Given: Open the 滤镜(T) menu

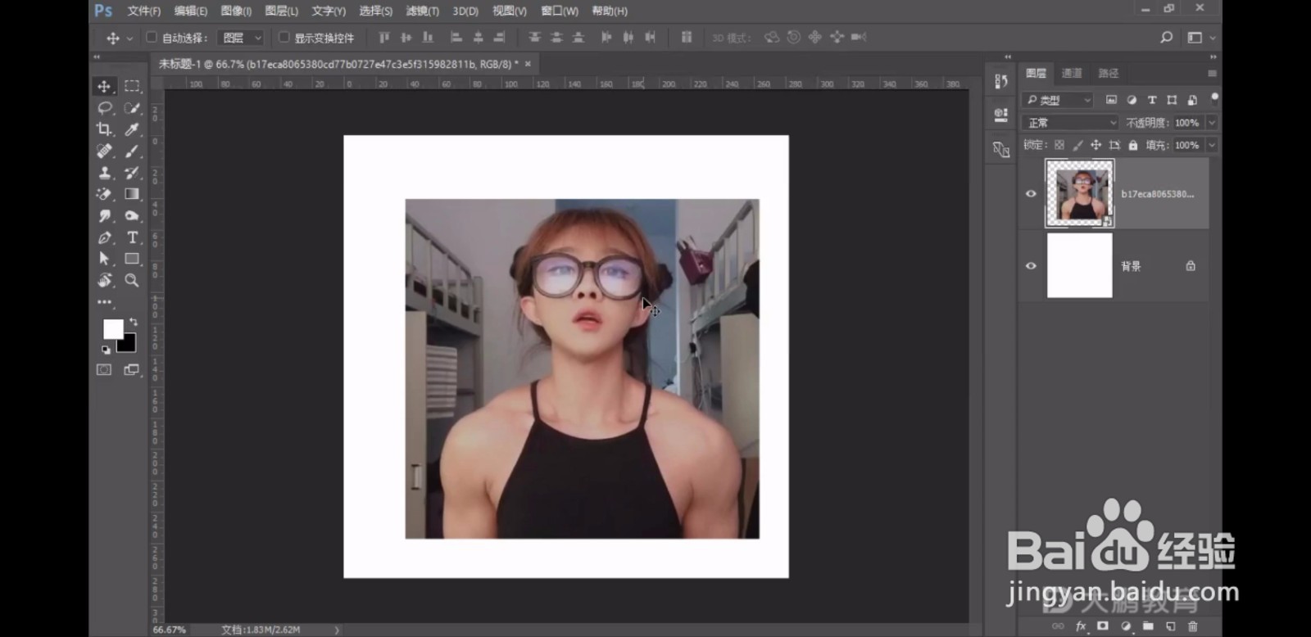Looking at the screenshot, I should click(x=422, y=11).
